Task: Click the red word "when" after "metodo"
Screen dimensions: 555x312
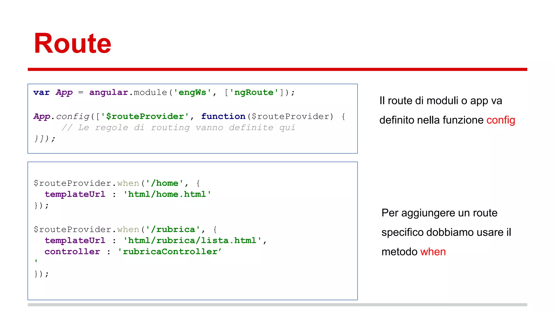Action: (x=433, y=252)
